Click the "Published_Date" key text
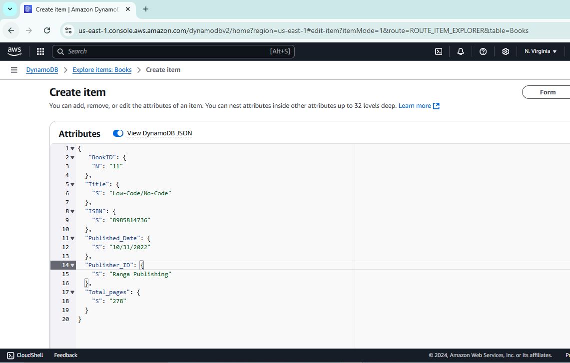The width and height of the screenshot is (570, 363). [113, 238]
